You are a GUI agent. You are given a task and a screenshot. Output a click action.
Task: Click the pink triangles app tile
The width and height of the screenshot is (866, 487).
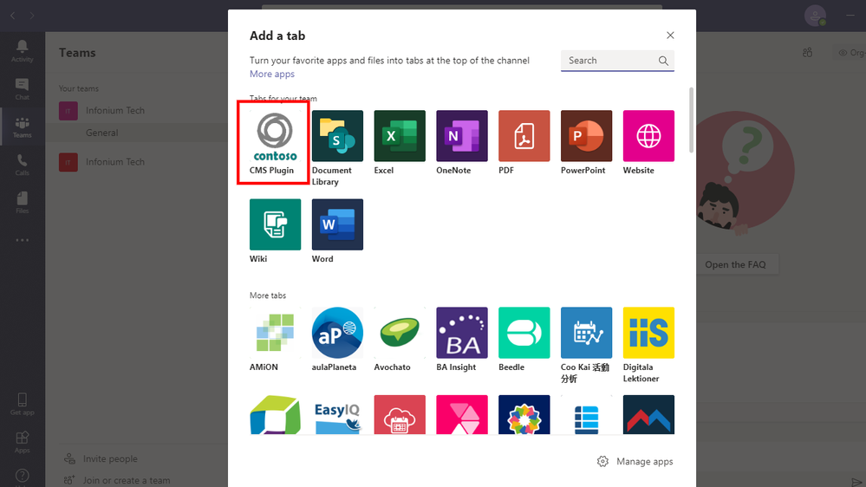click(462, 415)
